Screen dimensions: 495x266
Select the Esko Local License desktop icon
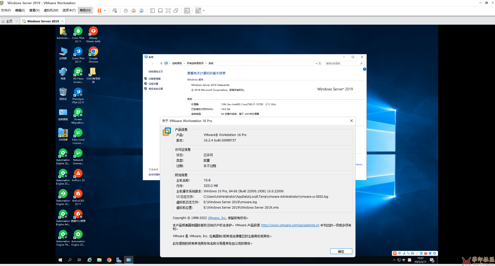click(x=78, y=136)
